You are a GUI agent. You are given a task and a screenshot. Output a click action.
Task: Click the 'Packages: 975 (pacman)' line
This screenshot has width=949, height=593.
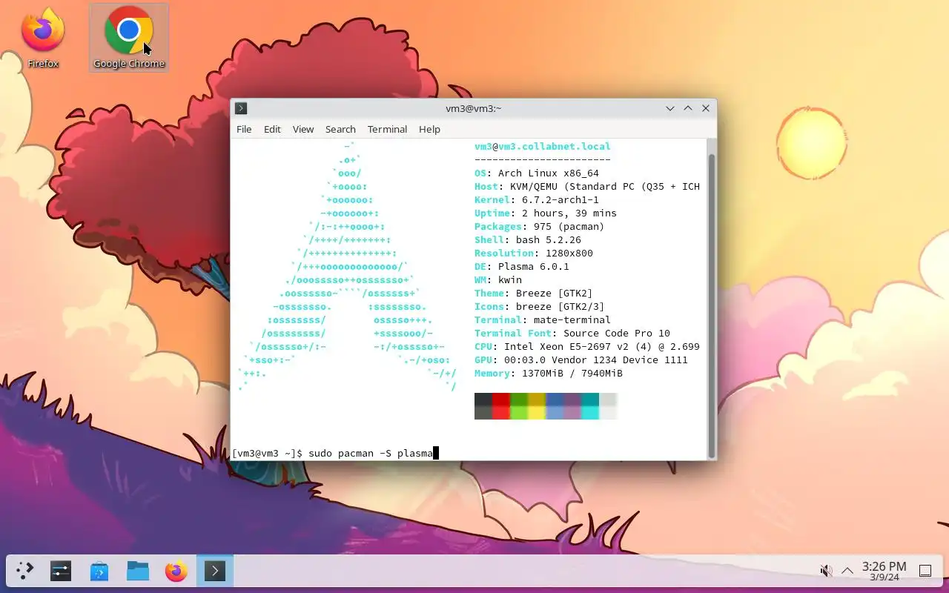540,227
